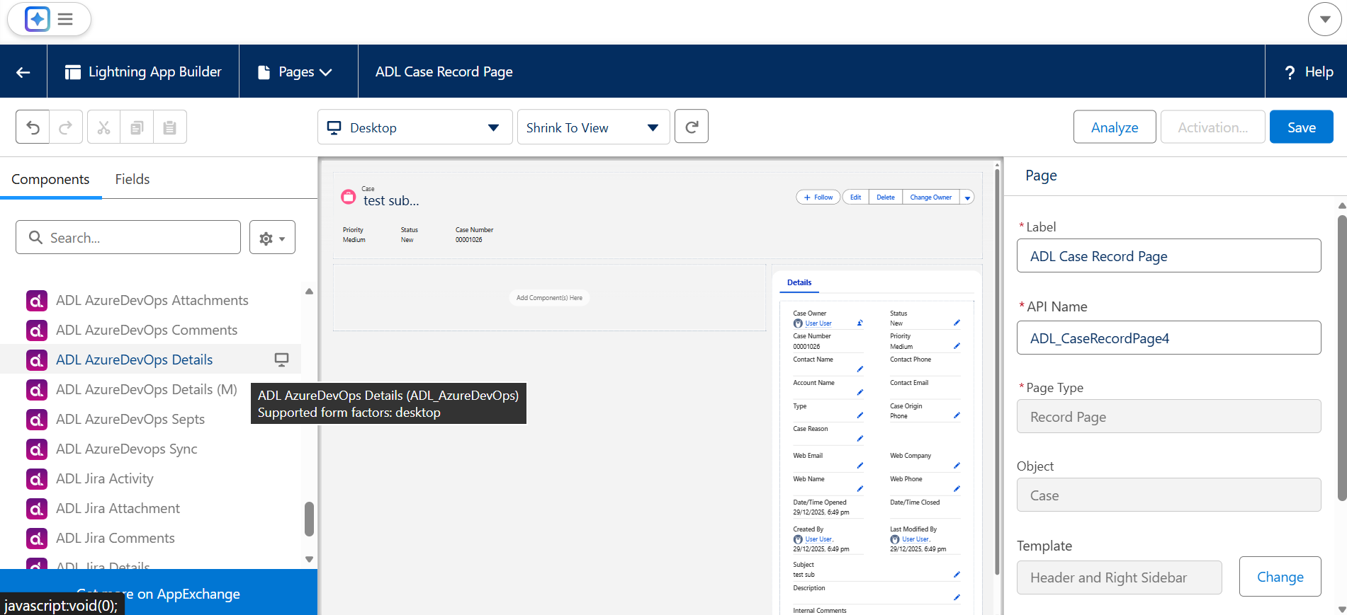Expand the Pages menu
Screen dimensions: 1347x615
coord(295,71)
